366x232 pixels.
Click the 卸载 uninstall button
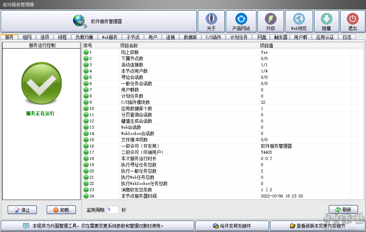point(61,210)
